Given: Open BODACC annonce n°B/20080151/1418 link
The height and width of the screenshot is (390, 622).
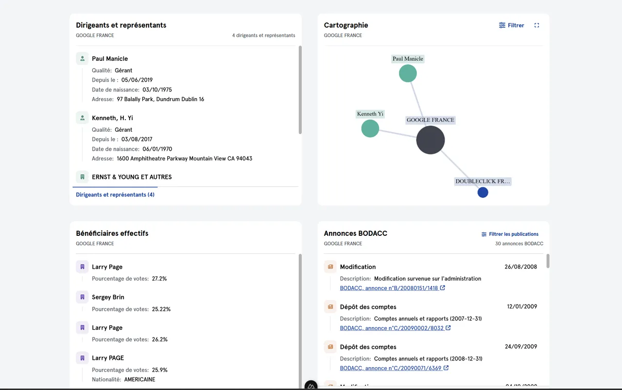Looking at the screenshot, I should coord(393,288).
